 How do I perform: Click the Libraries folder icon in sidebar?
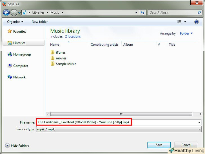pyautogui.click(x=10, y=43)
